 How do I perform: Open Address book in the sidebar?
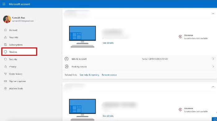point(16,88)
